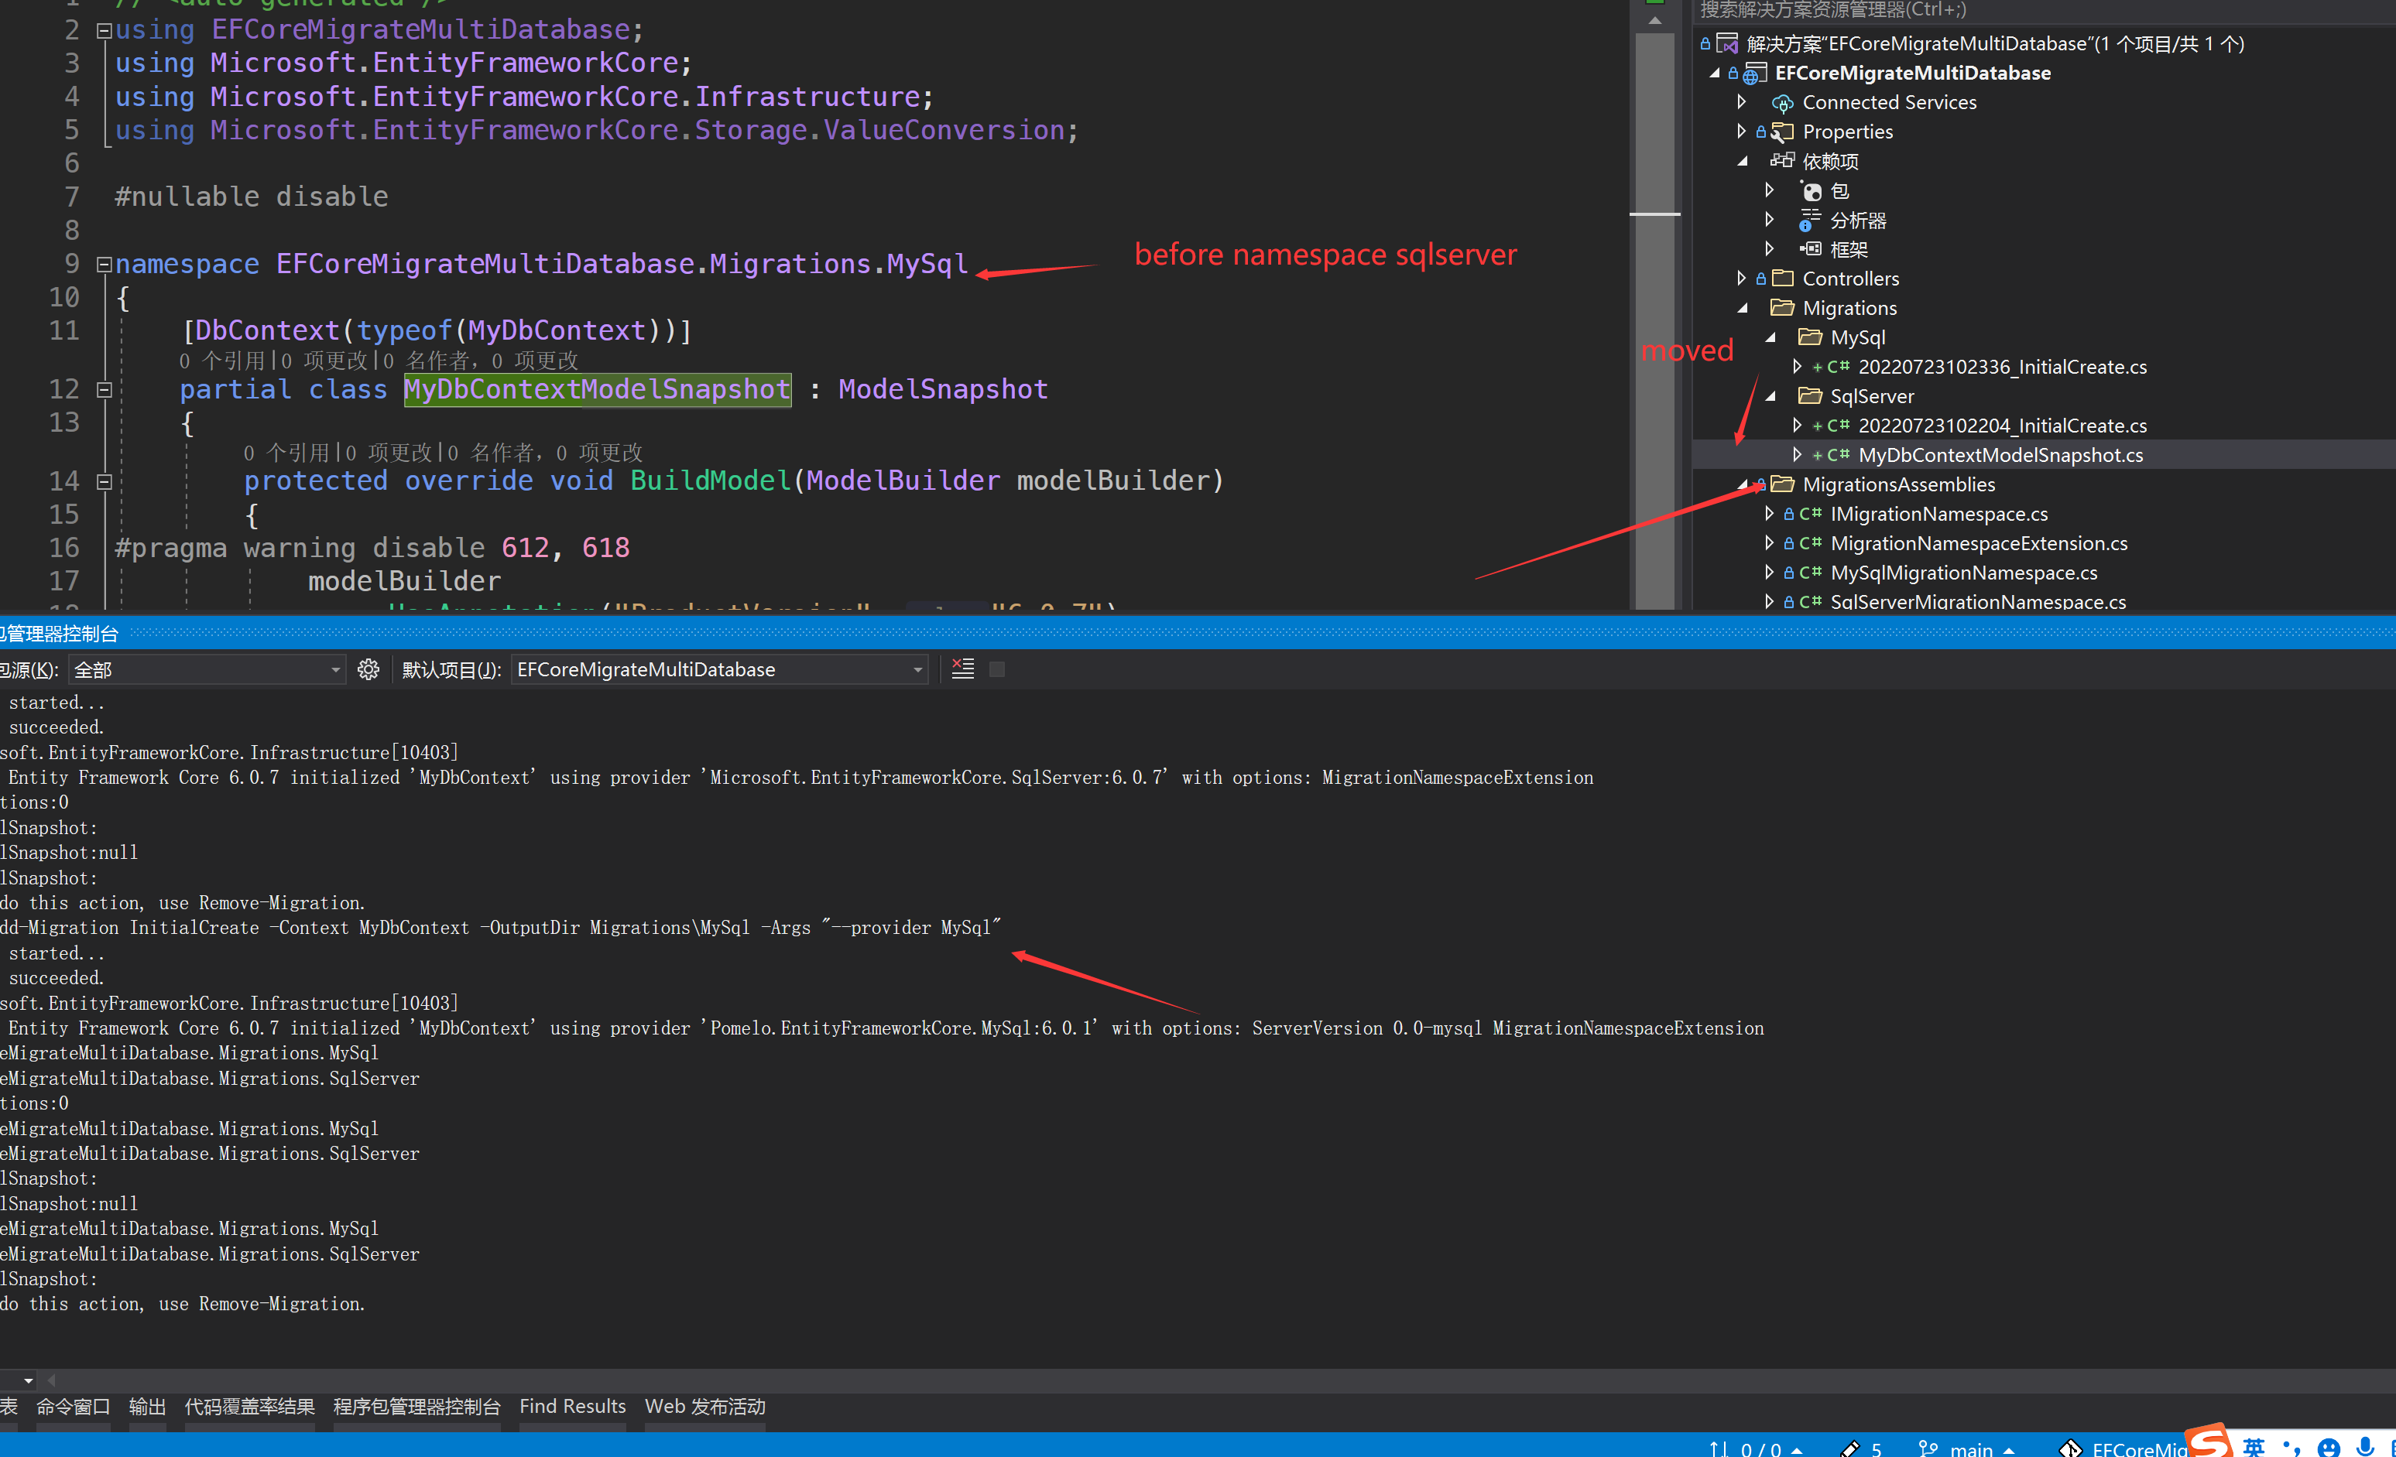Click the Controllers folder icon

1781,279
